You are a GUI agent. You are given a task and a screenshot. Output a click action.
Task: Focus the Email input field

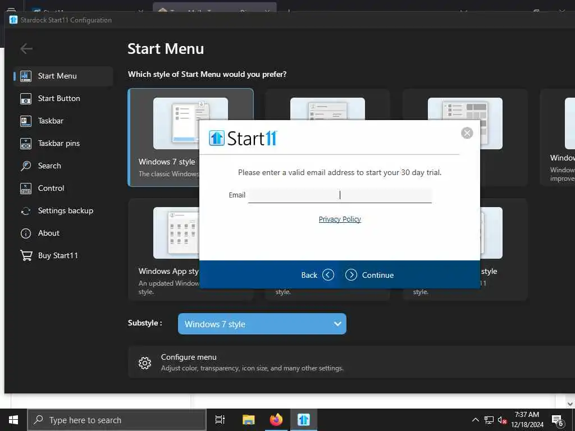point(340,195)
